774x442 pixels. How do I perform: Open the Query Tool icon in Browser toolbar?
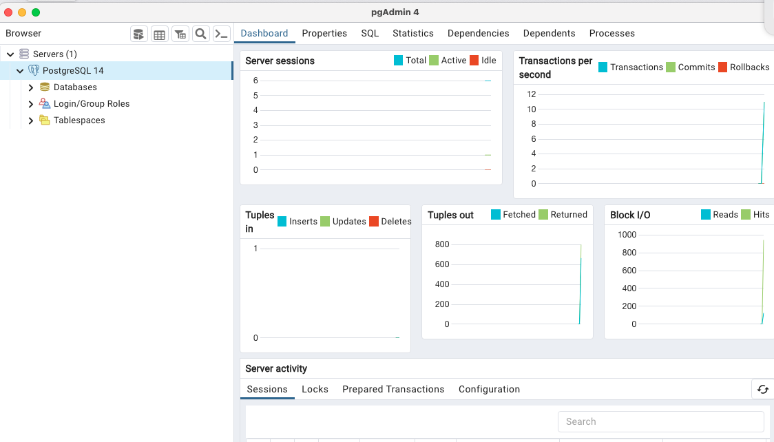138,34
